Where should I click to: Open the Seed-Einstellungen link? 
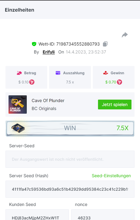tap(111, 176)
